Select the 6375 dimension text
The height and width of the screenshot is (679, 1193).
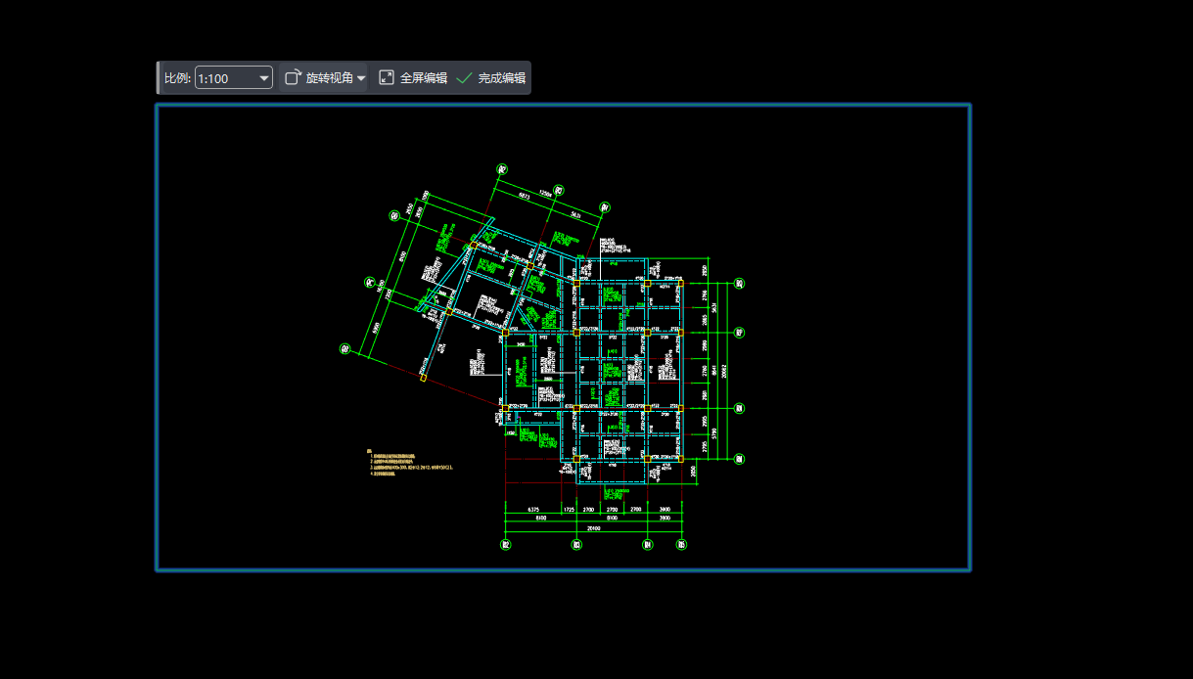(533, 510)
